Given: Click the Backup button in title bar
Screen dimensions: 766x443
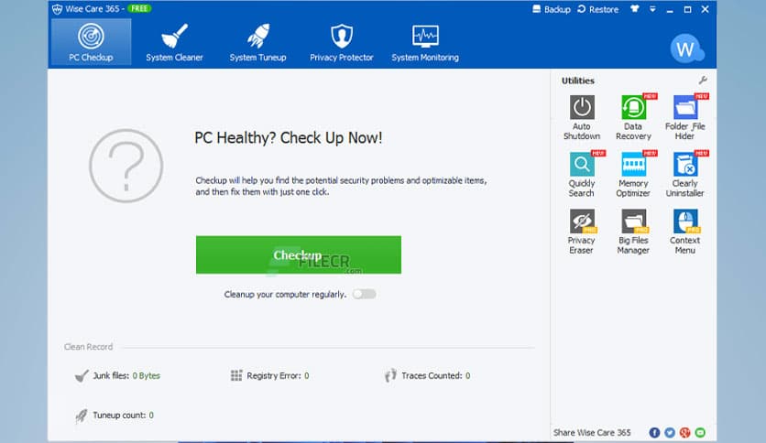Looking at the screenshot, I should pyautogui.click(x=551, y=9).
